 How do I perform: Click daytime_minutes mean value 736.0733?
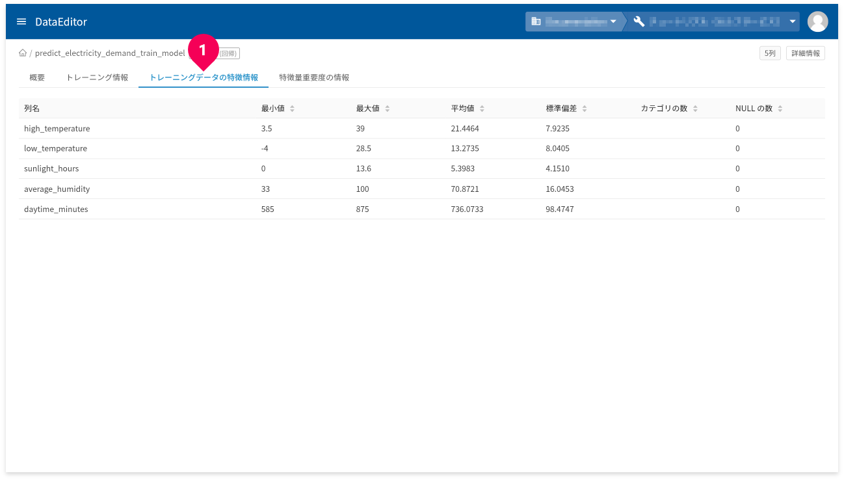(467, 209)
